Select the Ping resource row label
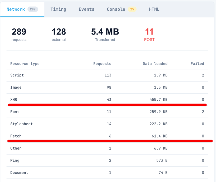The image size is (216, 182). click(15, 160)
